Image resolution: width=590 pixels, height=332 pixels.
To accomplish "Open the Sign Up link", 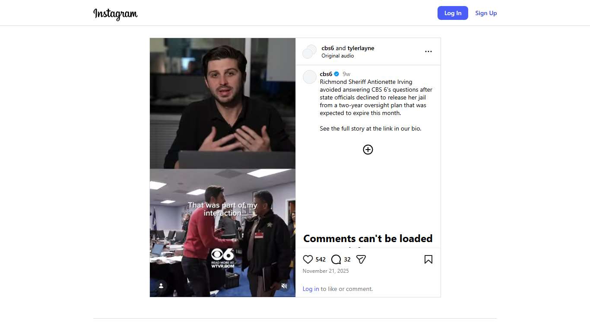I will (x=486, y=13).
